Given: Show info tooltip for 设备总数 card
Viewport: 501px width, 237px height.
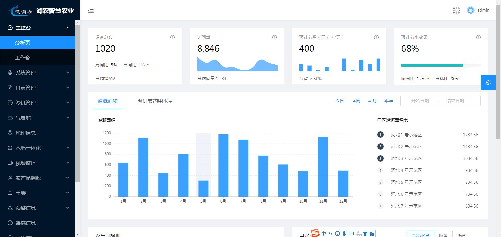Looking at the screenshot, I should tap(172, 37).
